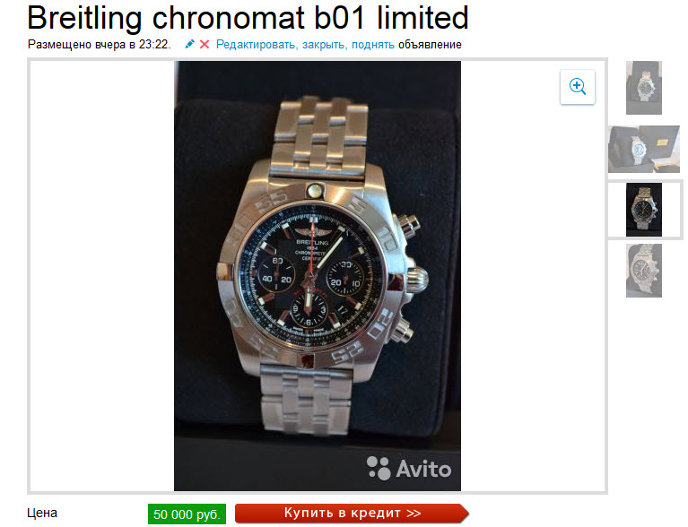Click the word объявление after the links

[x=430, y=45]
